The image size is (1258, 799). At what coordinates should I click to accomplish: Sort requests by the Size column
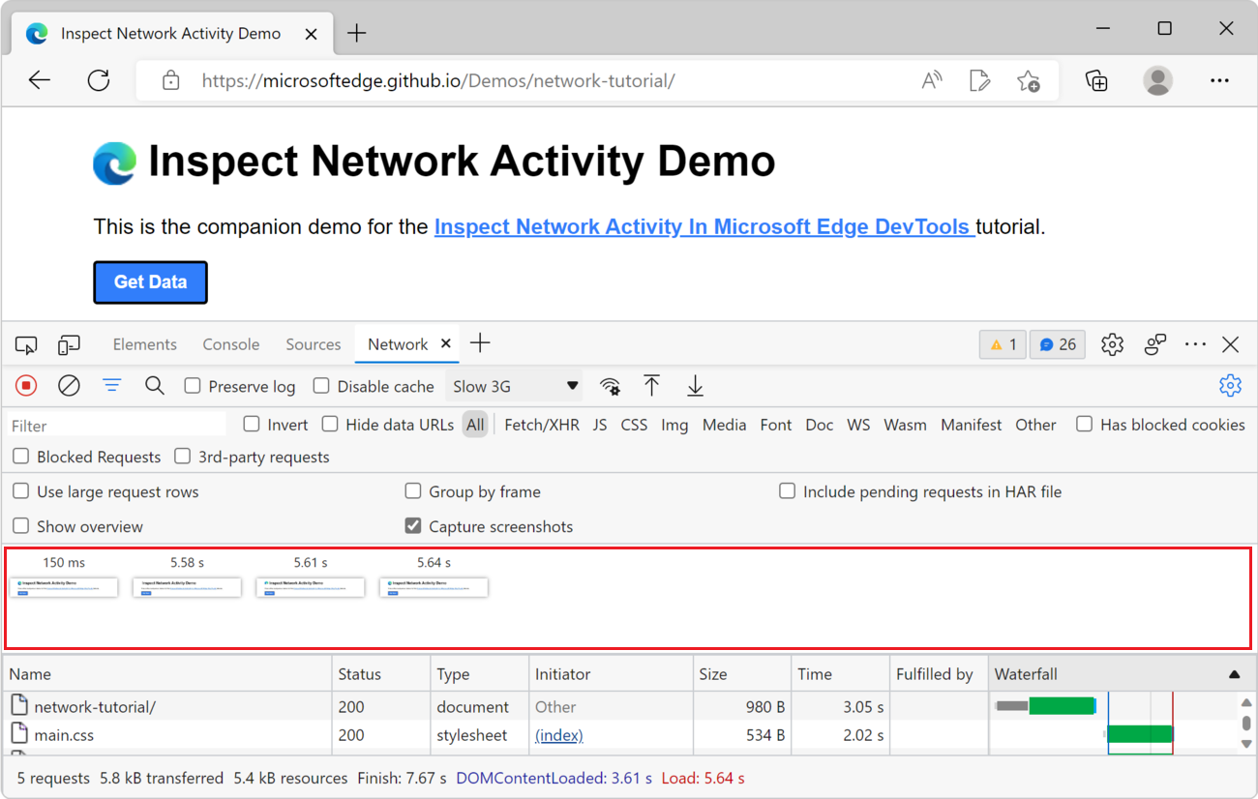(x=742, y=674)
